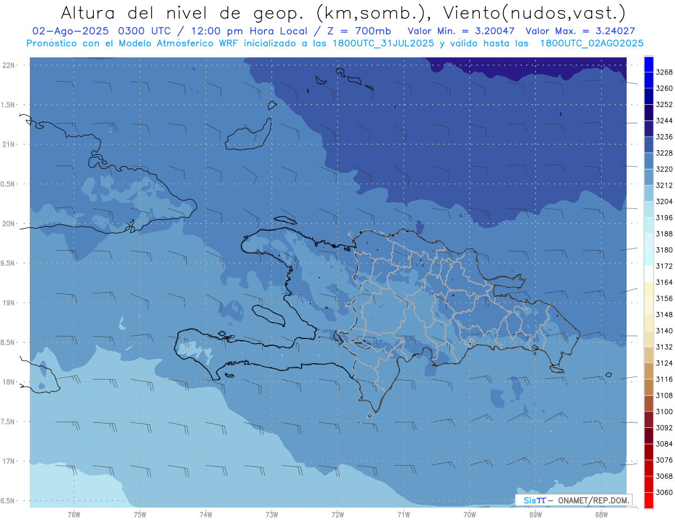This screenshot has width=675, height=522.
Task: Click the 72W longitude label
Action: point(338,515)
